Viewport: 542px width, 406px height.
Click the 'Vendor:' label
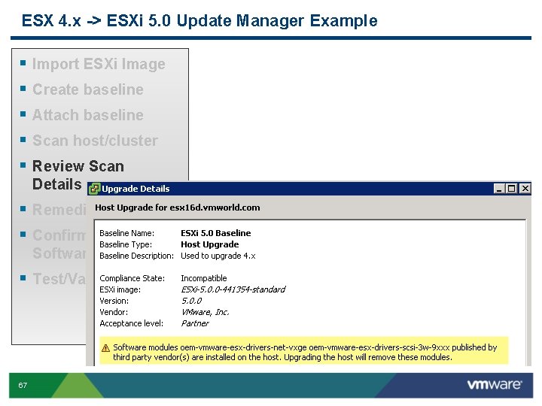coord(114,312)
